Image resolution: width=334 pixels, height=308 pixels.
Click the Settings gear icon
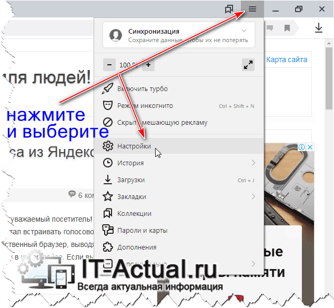(x=108, y=146)
